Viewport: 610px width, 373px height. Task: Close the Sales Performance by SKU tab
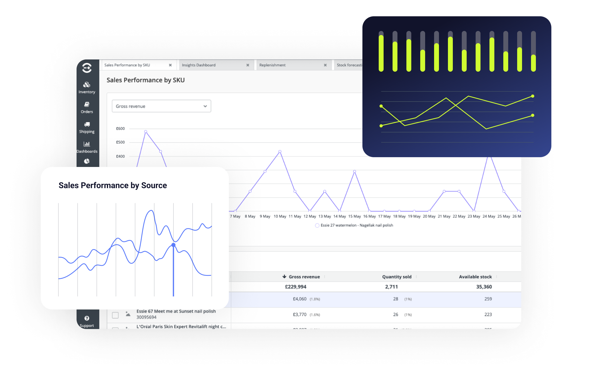tap(170, 65)
